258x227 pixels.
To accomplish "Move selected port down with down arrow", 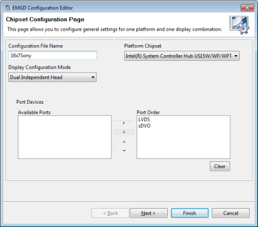I will 124,151.
